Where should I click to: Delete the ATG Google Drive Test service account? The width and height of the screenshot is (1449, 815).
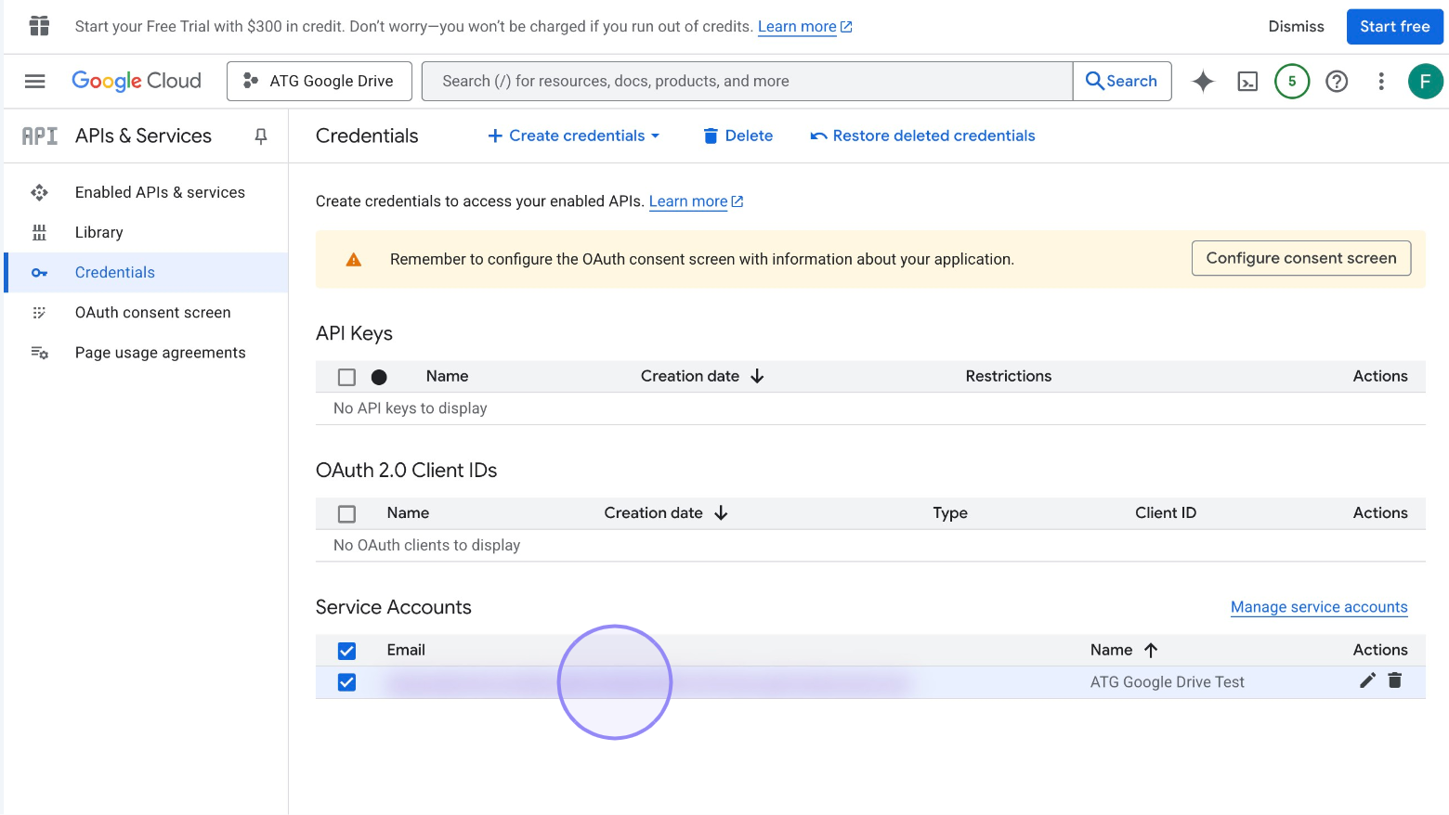[1394, 680]
